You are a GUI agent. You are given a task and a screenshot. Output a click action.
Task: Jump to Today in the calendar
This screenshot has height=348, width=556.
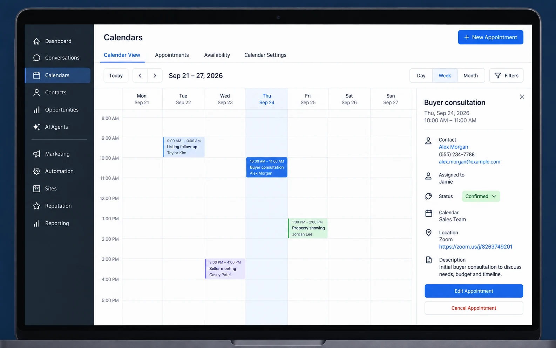pyautogui.click(x=116, y=75)
